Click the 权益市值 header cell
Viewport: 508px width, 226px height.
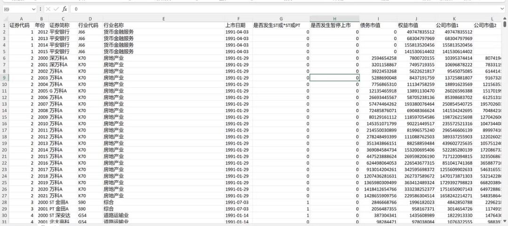416,25
